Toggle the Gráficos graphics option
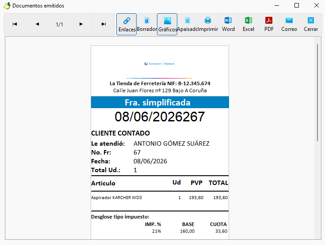This screenshot has width=325, height=245. click(x=167, y=24)
